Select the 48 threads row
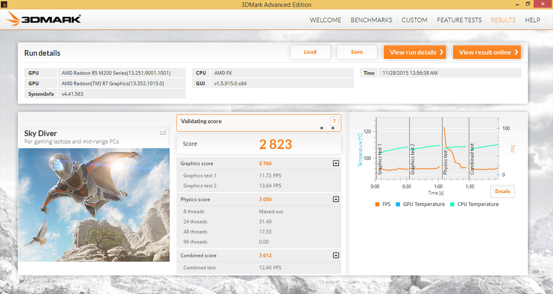 click(x=259, y=232)
